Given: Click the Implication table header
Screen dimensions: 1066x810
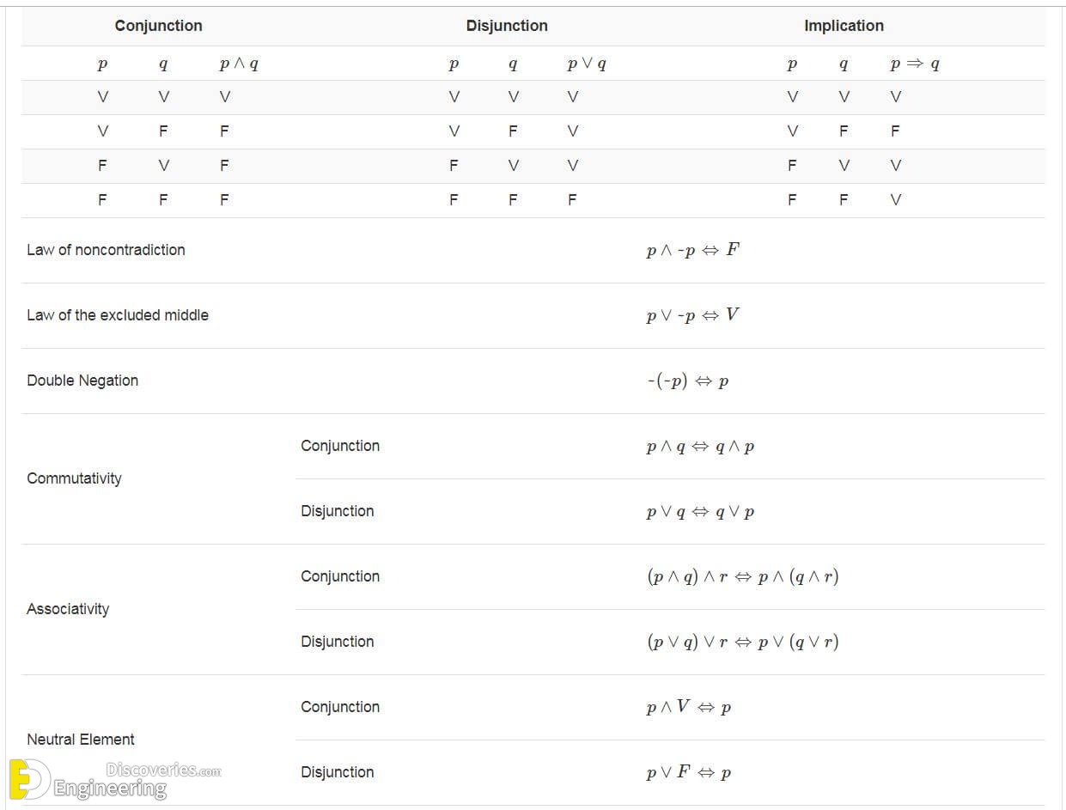Looking at the screenshot, I should 844,26.
